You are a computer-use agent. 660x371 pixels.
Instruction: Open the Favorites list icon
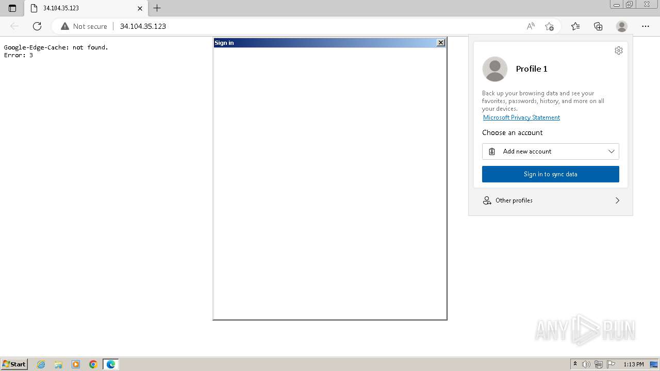coord(575,26)
